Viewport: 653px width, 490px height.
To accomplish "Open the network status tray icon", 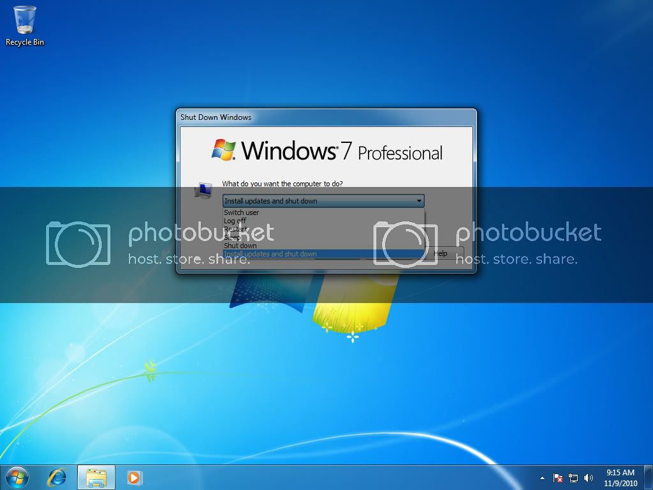I will pos(573,478).
